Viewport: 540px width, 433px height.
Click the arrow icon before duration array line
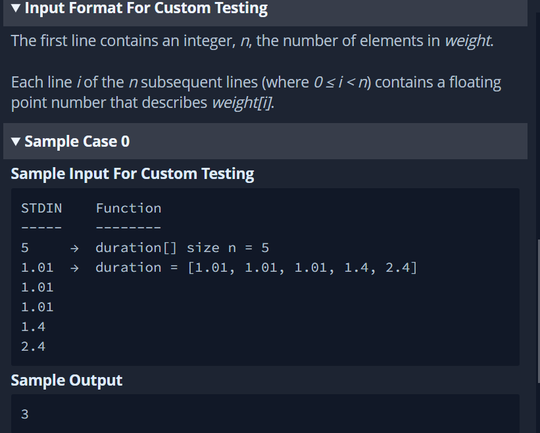pos(74,268)
